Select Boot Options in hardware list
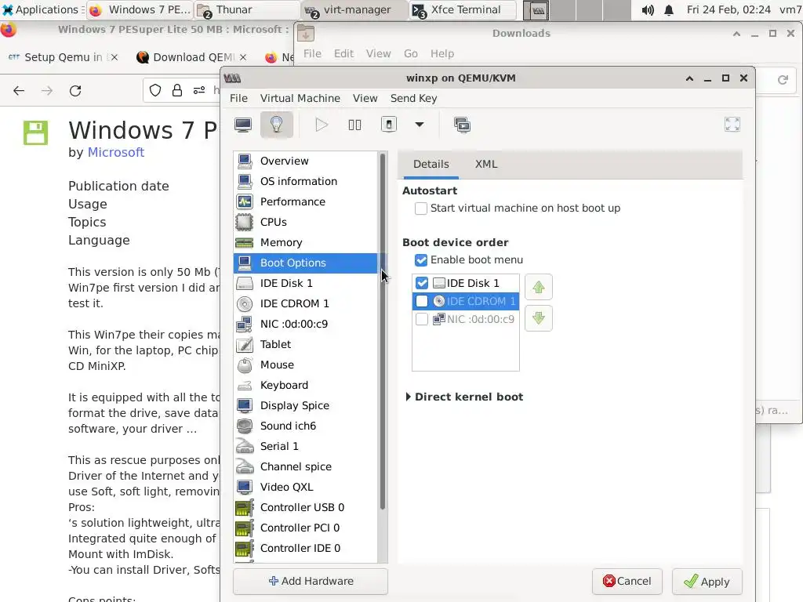 pyautogui.click(x=306, y=263)
